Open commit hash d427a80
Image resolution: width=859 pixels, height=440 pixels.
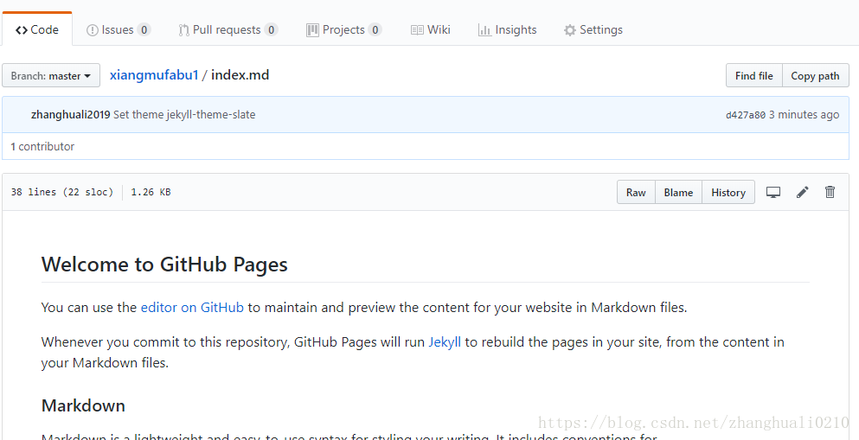click(x=745, y=115)
